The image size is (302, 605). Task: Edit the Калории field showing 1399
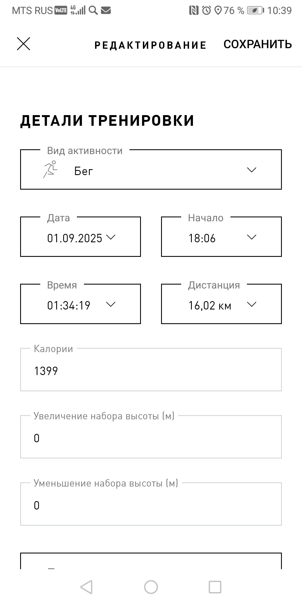pyautogui.click(x=151, y=369)
